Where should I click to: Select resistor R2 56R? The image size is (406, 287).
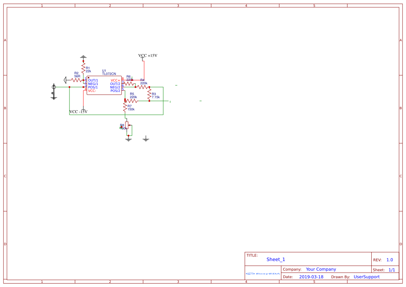76,80
